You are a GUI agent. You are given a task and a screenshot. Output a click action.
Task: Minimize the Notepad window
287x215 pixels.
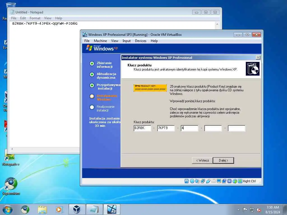tap(196, 12)
